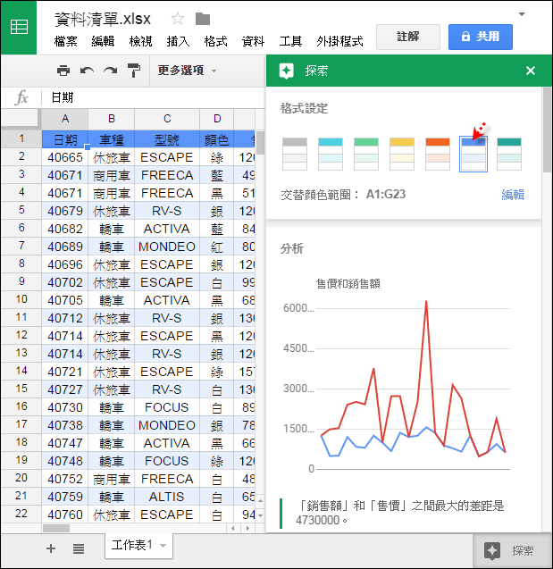Click the 車種 header cell
553x569 pixels.
112,139
